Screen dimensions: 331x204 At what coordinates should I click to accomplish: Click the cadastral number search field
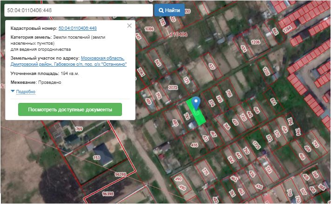[79, 10]
